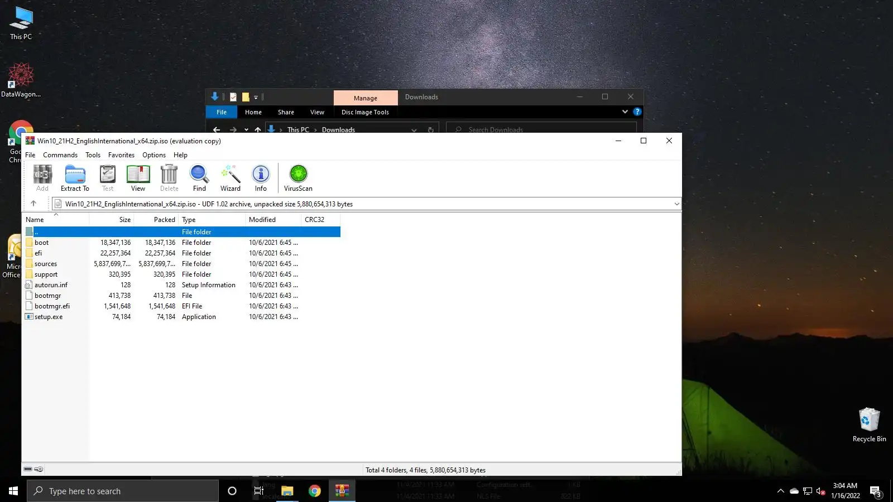Image resolution: width=893 pixels, height=502 pixels.
Task: Click the Manage contextual tab in Explorer
Action: [366, 98]
